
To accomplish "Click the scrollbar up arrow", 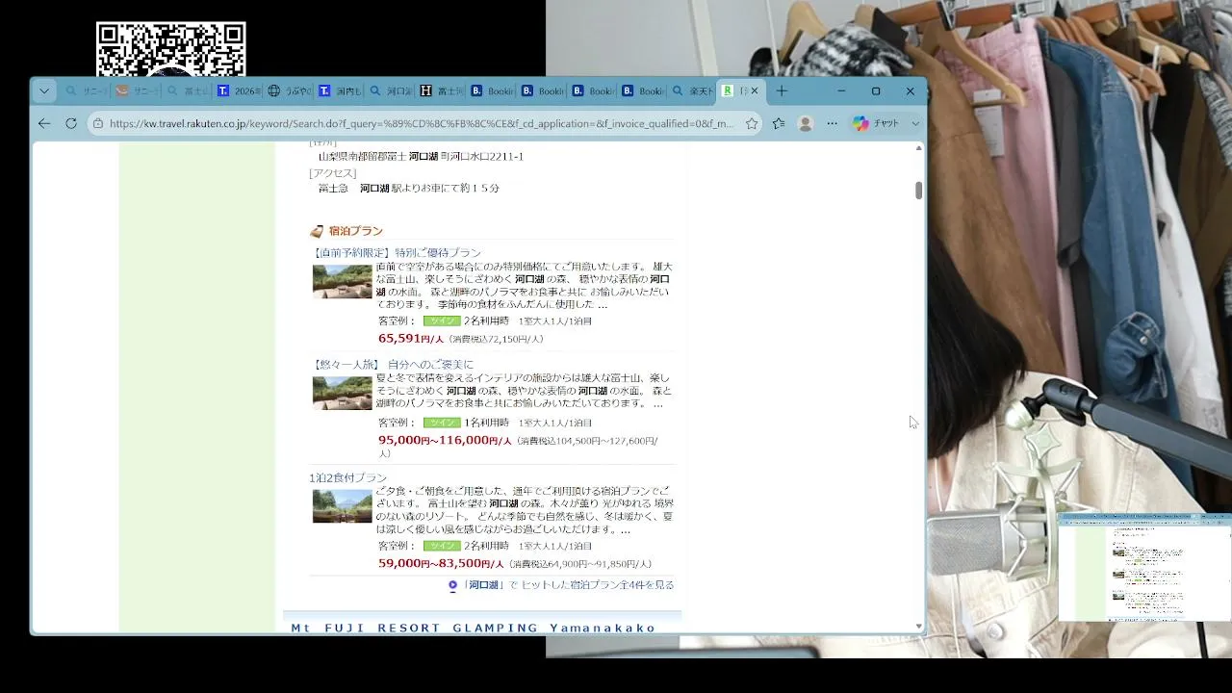I will tap(919, 148).
